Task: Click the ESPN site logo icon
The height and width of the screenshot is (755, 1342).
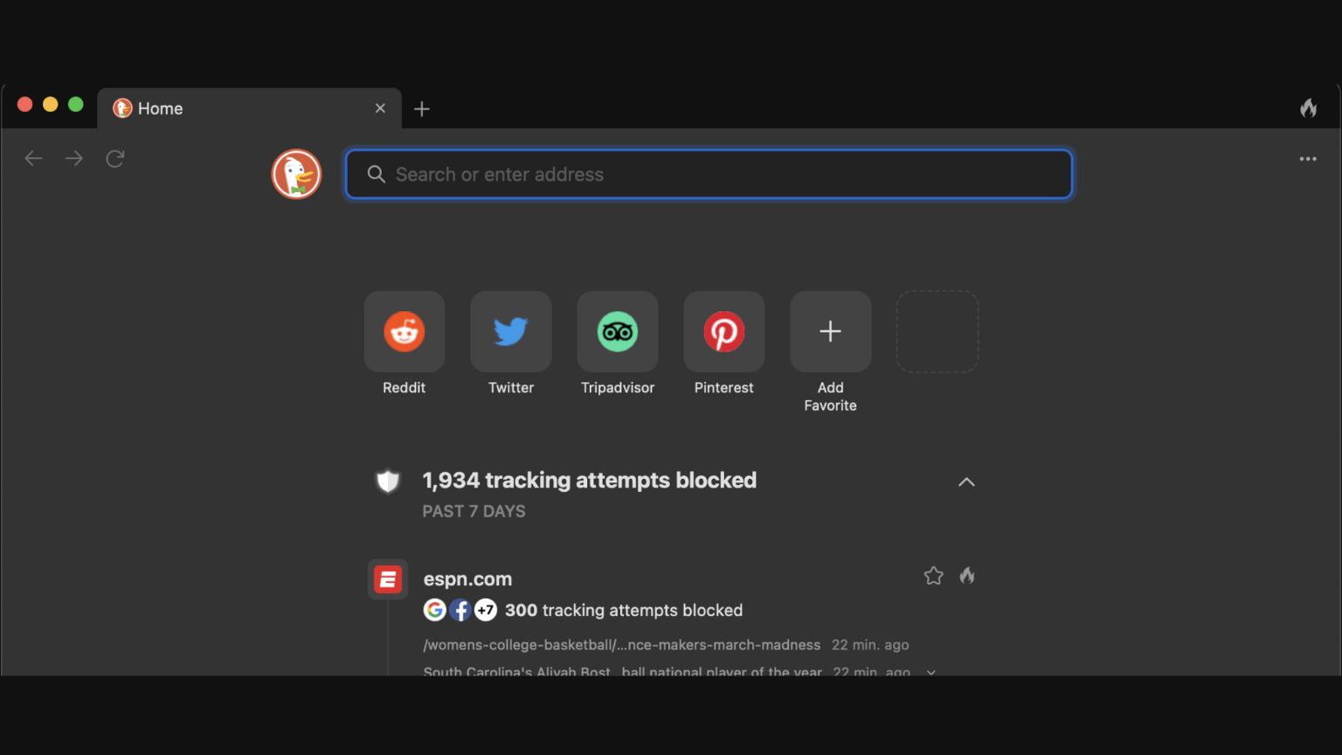Action: pos(388,578)
